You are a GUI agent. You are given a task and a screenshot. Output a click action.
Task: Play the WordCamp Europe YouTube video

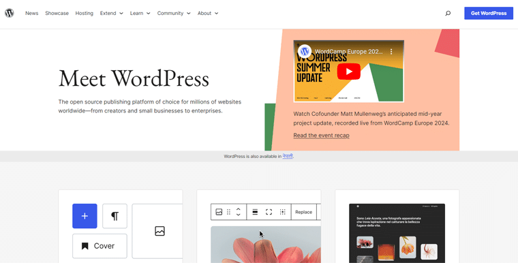[348, 72]
